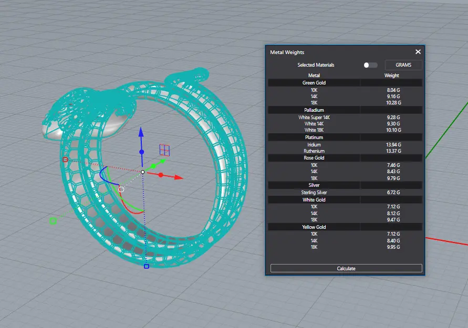
Task: Click the gumball origin center point
Action: pos(143,172)
